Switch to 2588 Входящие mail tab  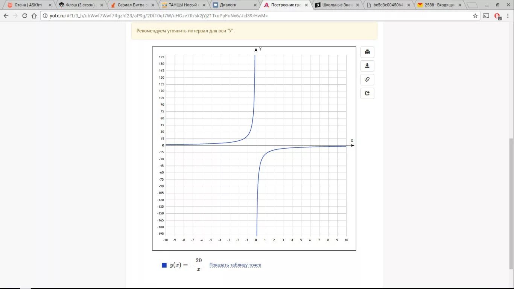click(x=439, y=5)
